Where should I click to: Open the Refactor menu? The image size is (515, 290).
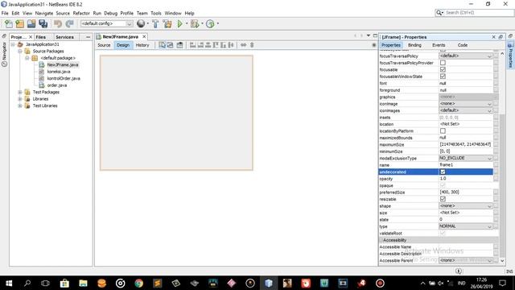point(81,13)
